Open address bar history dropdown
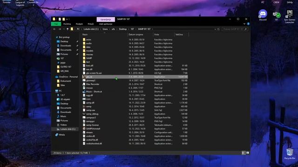298x167 pixels. point(215,29)
